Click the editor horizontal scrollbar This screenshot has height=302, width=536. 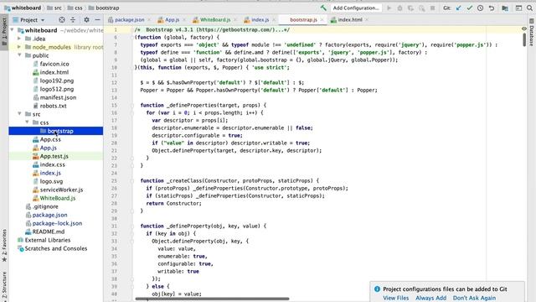[x=212, y=299]
